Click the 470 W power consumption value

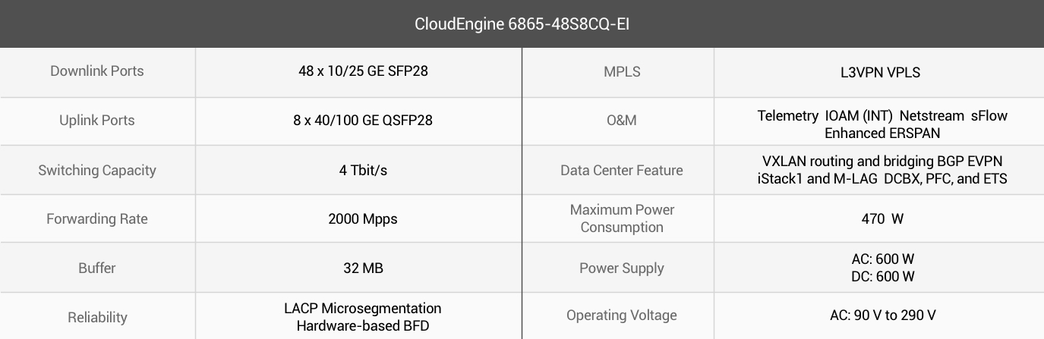[x=882, y=219]
